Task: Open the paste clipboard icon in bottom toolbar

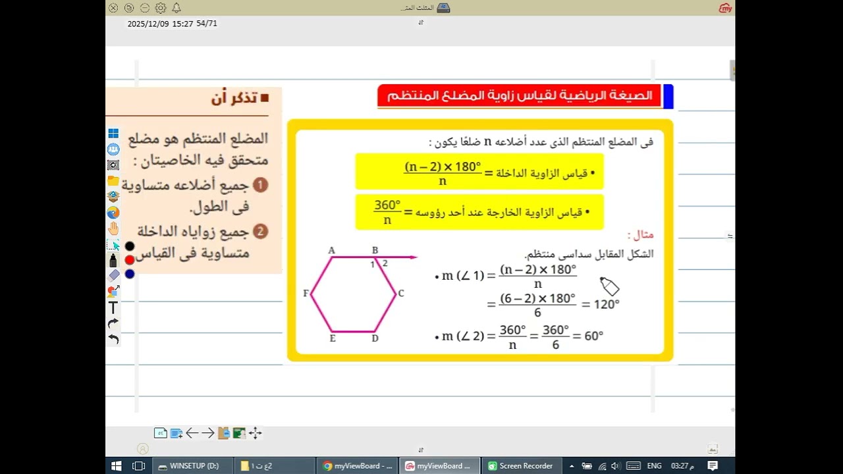Action: click(x=224, y=433)
